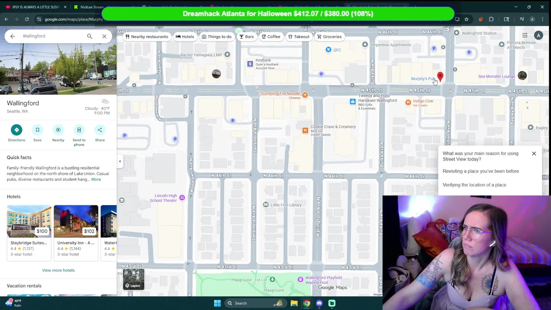551x310 pixels.
Task: Select the Hotels filter chip
Action: coord(185,37)
